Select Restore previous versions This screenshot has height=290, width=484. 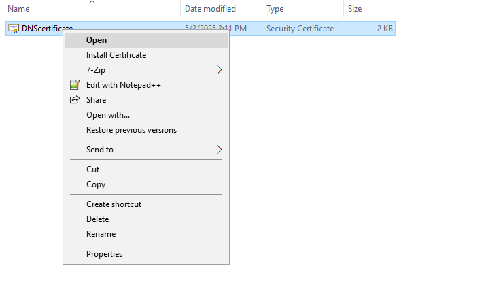131,130
